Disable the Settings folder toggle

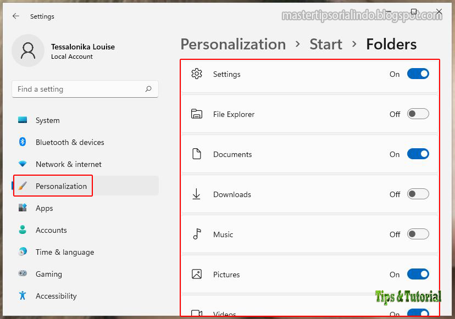click(418, 73)
